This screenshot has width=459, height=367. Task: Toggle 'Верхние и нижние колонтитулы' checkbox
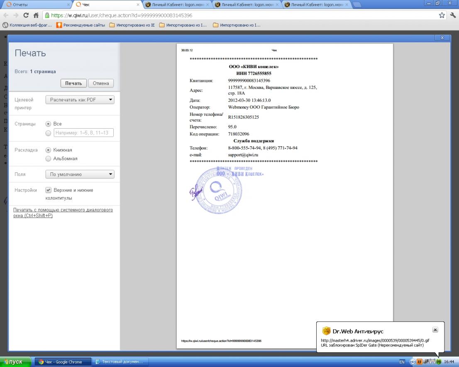click(x=49, y=190)
